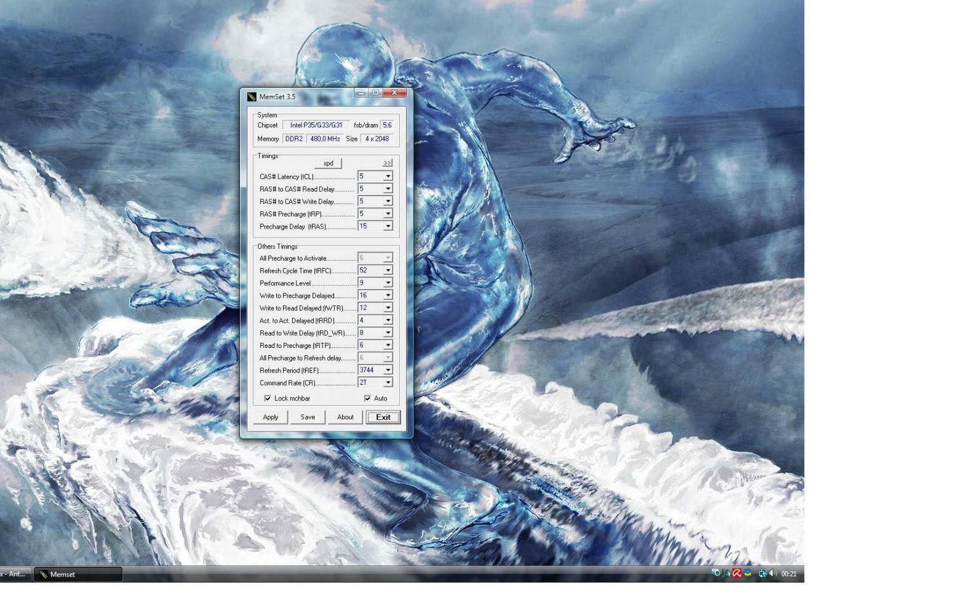
Task: Open the Avira antivirus tray icon
Action: (736, 573)
